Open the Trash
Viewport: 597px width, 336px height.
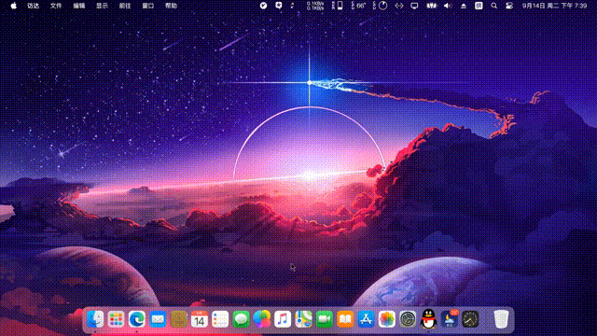(x=501, y=319)
